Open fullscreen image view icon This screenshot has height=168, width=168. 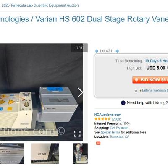(77, 134)
